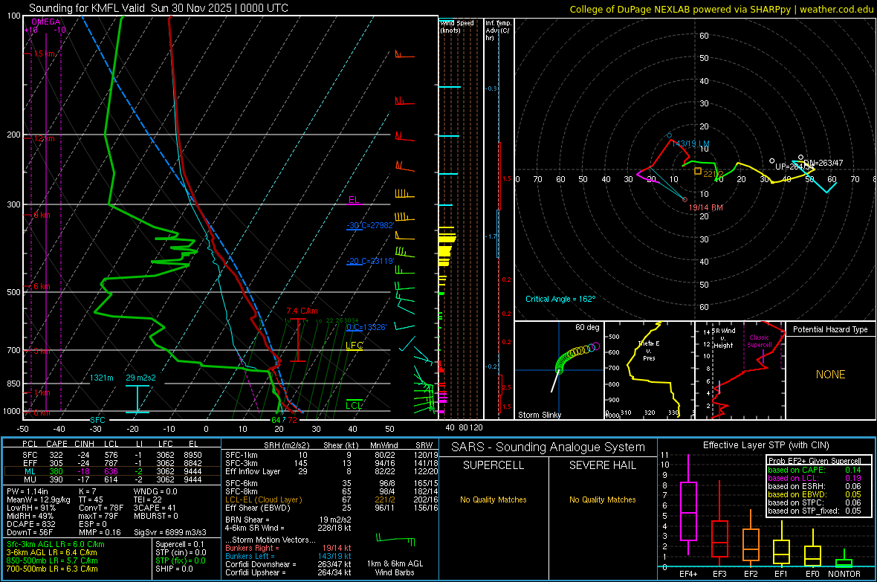877x582 pixels.
Task: Click the sounding title 'Sounding for KMFL Valid'
Action: (x=87, y=8)
